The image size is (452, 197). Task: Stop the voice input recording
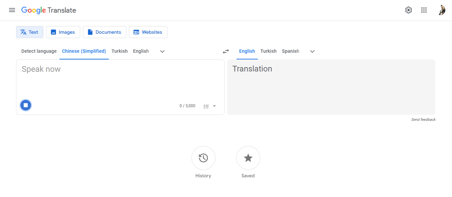[x=26, y=105]
